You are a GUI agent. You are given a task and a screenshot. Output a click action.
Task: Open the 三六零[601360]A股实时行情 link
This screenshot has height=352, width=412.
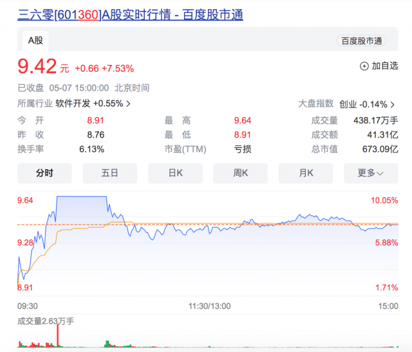click(130, 15)
